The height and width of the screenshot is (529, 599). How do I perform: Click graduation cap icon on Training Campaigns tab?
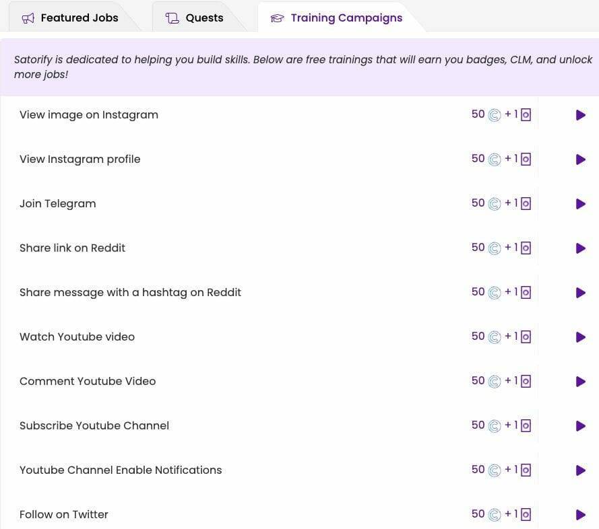pos(278,18)
